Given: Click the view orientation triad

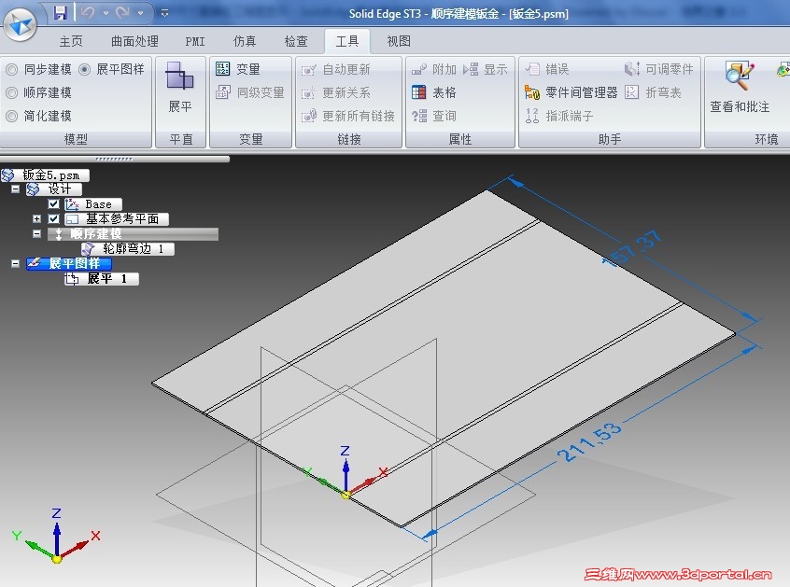Looking at the screenshot, I should click(56, 538).
